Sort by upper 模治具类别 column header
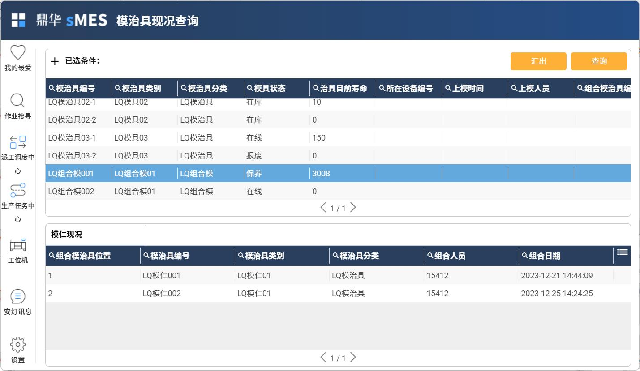Viewport: 640px width, 371px height. (142, 89)
